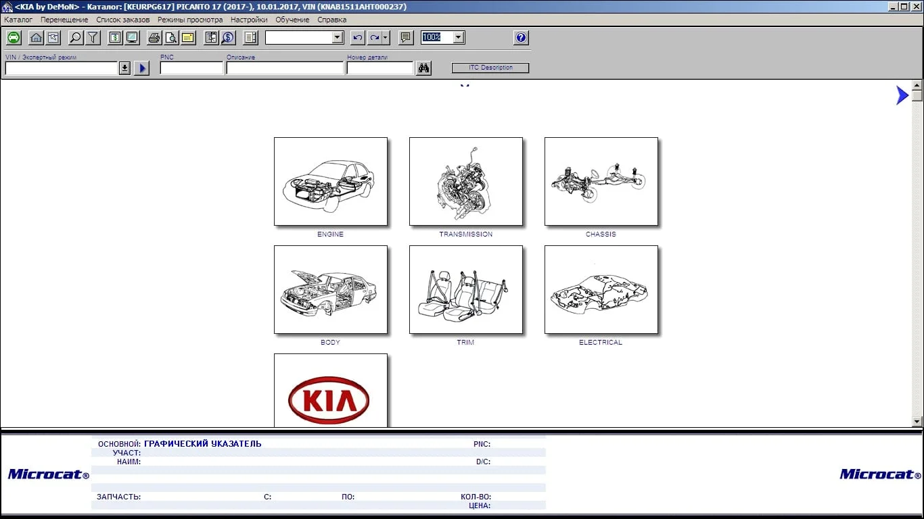The width and height of the screenshot is (924, 519).
Task: Select the KIA logo thumbnail
Action: (331, 391)
